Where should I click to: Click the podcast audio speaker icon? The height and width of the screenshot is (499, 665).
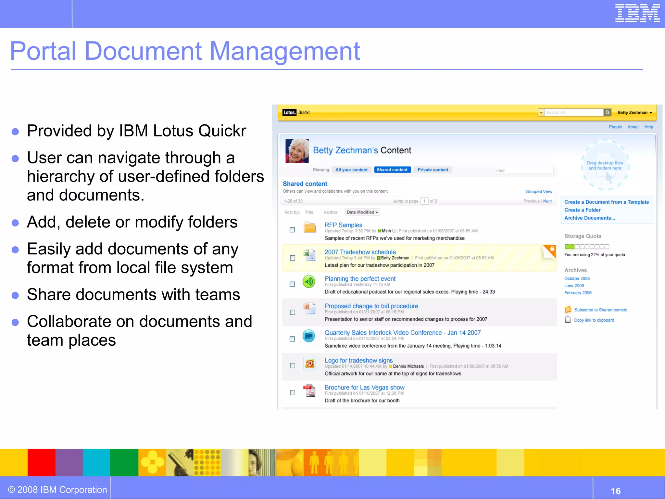tap(309, 281)
